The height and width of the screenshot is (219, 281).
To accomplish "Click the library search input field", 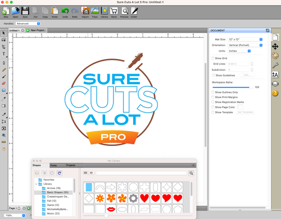I will pos(142,173).
